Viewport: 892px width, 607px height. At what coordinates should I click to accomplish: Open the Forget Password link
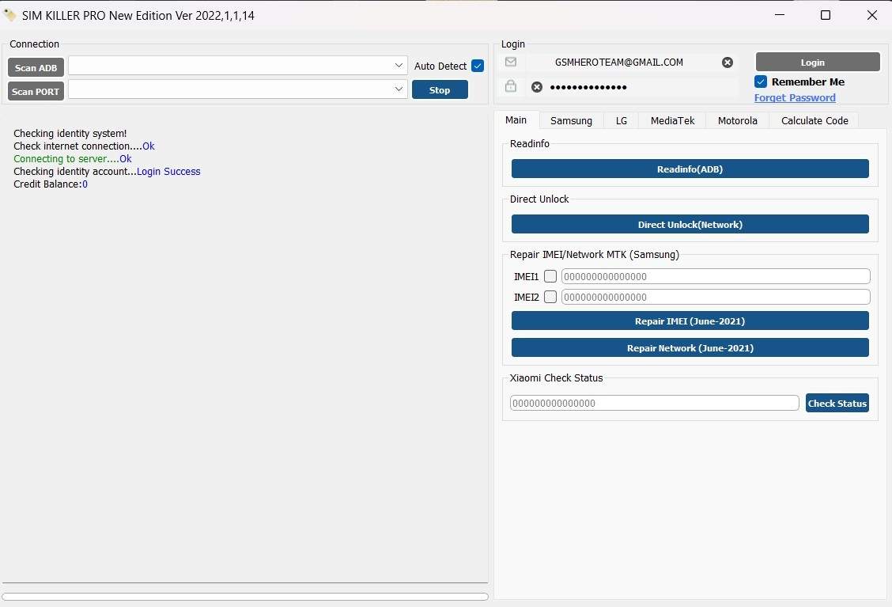coord(795,98)
